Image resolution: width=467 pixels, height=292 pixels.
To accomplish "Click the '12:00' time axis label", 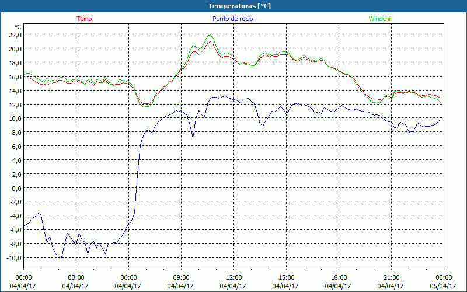I will pos(234,278).
